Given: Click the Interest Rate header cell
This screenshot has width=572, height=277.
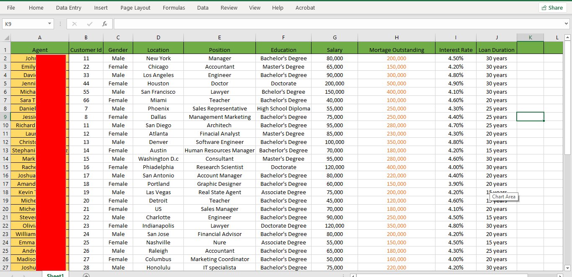Looking at the screenshot, I should click(x=456, y=48).
